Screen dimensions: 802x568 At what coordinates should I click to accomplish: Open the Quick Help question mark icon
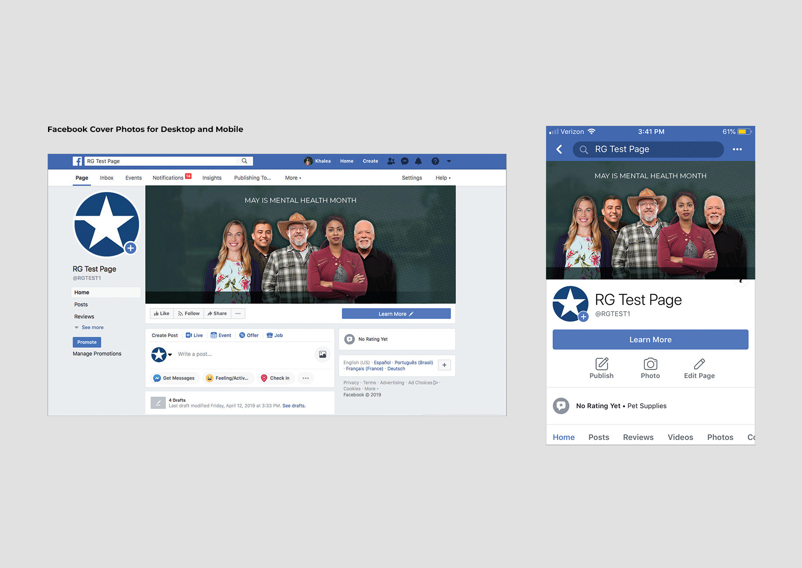(435, 161)
